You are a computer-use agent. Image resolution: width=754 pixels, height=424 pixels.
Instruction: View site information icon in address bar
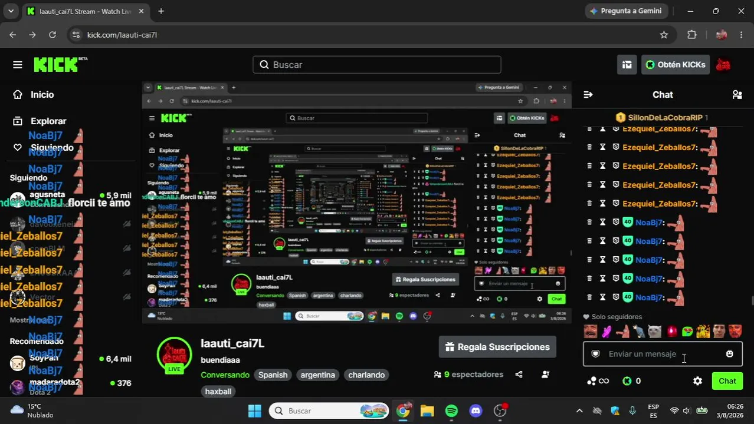coord(76,35)
